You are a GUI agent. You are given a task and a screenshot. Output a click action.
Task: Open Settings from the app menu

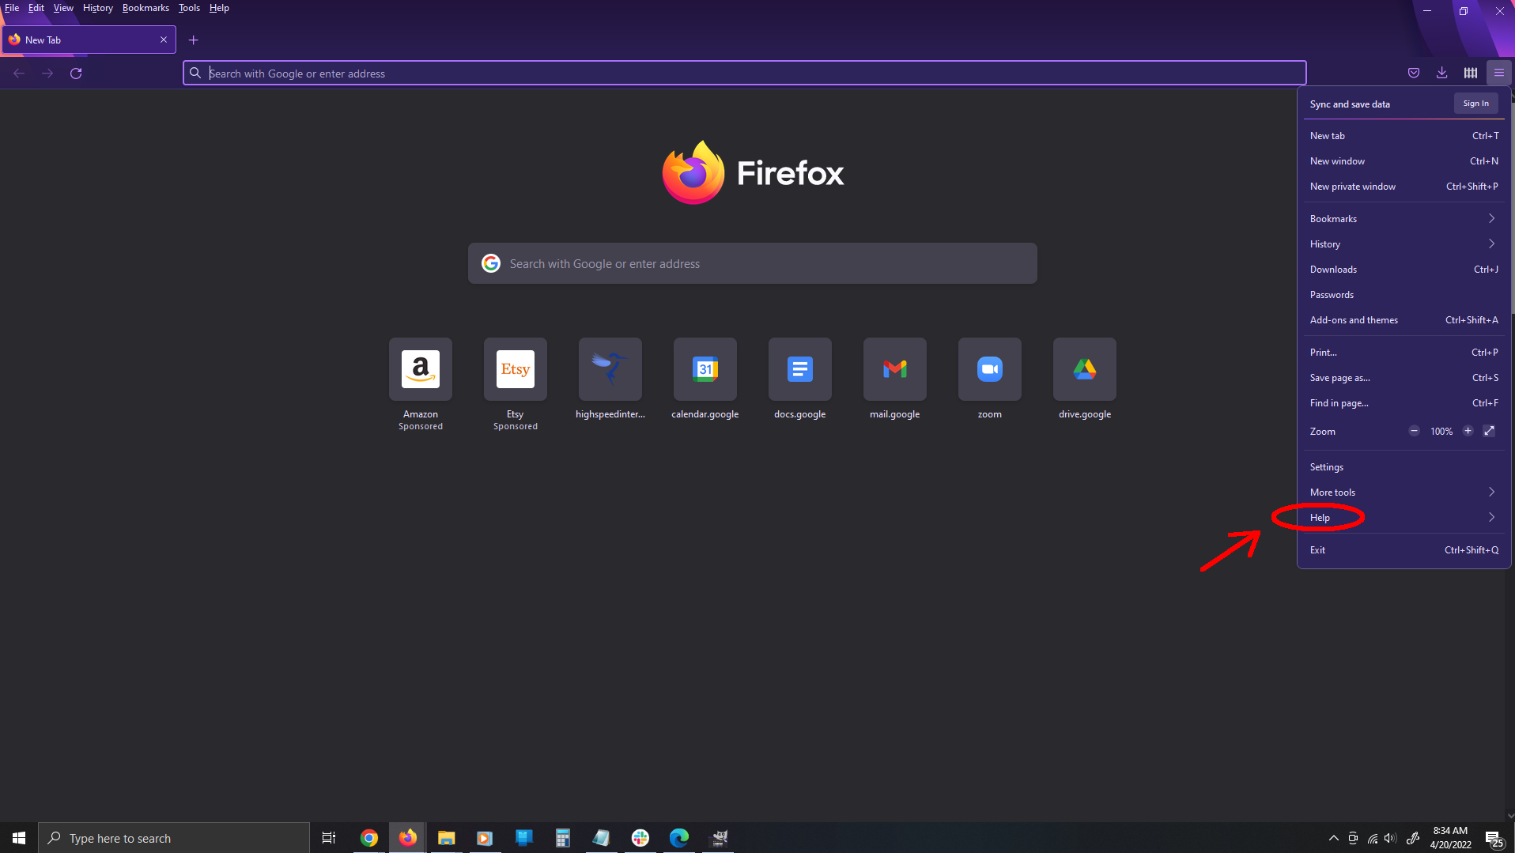[1404, 467]
